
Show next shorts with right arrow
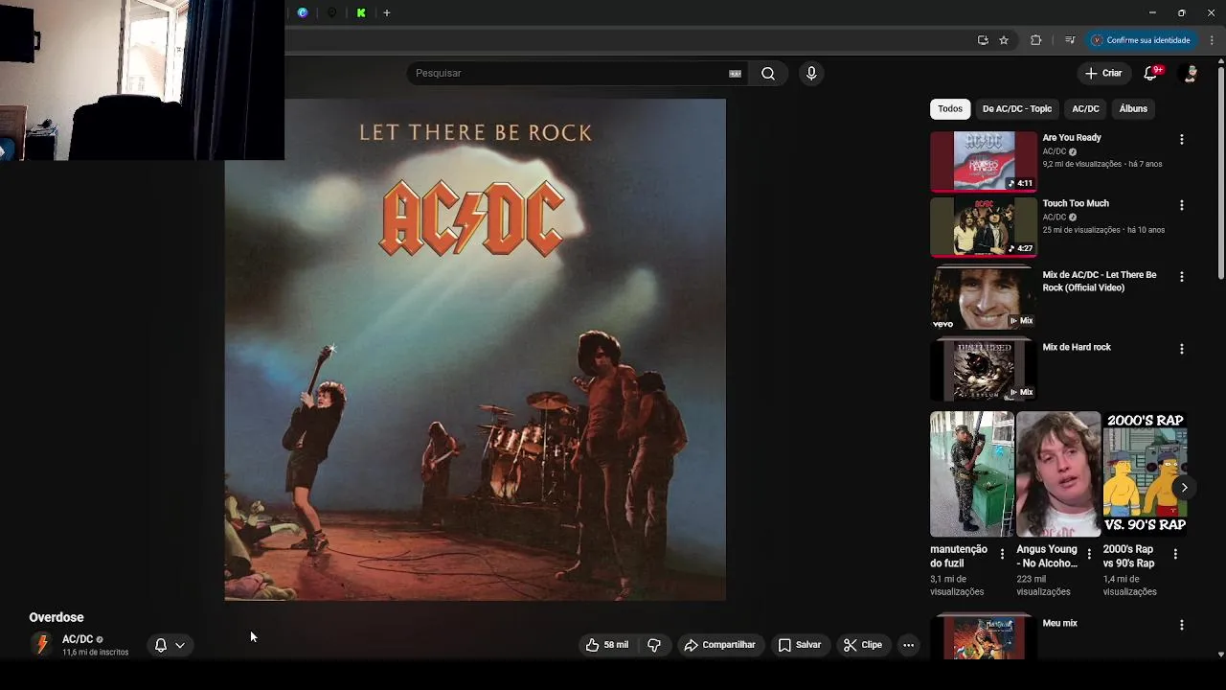click(1184, 488)
